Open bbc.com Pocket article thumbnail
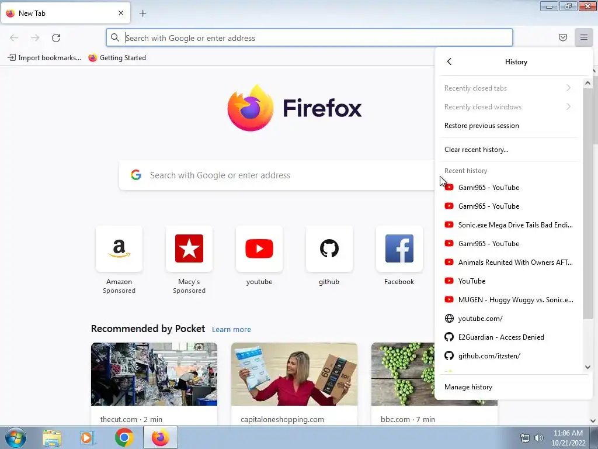Screen dimensions: 598x449 point(403,374)
